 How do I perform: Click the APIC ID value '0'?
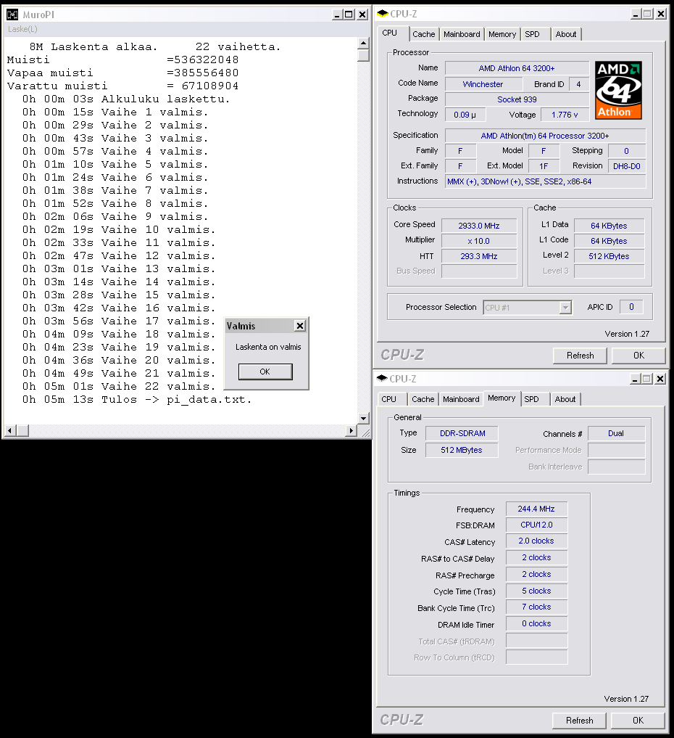[631, 307]
